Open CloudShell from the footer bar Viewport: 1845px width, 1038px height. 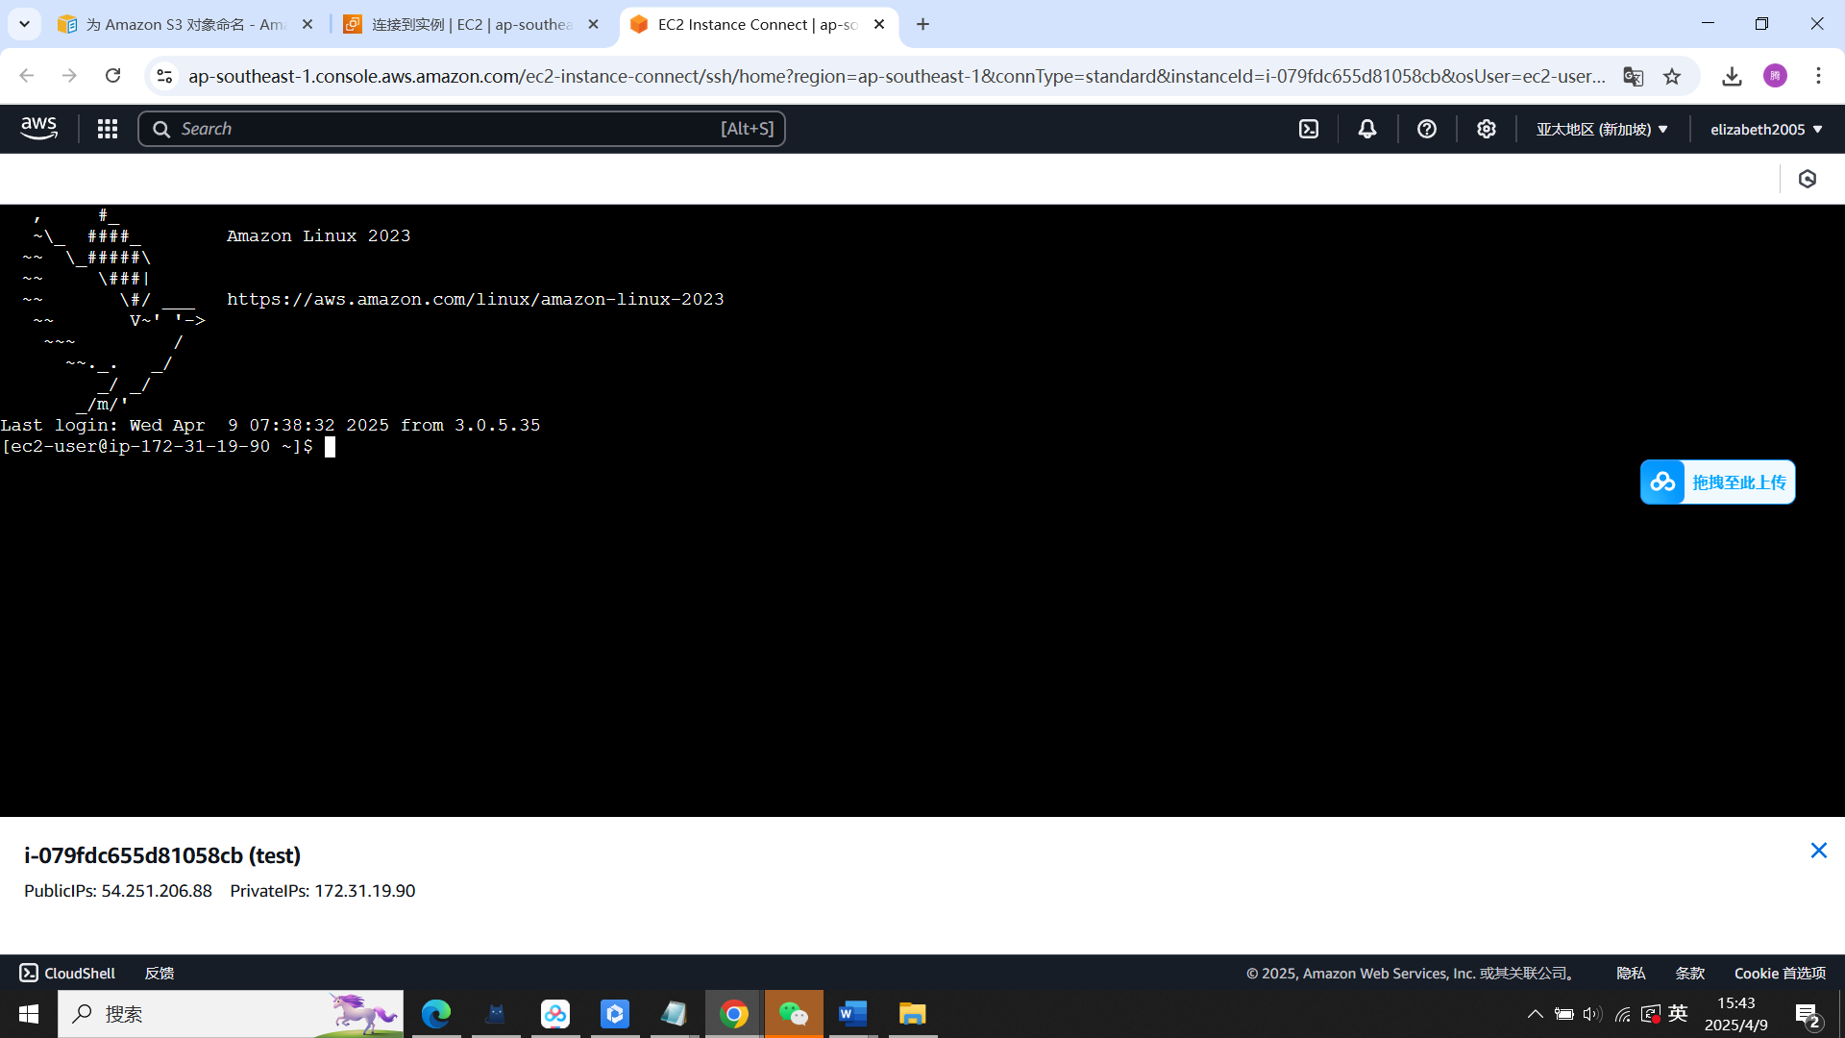click(67, 973)
